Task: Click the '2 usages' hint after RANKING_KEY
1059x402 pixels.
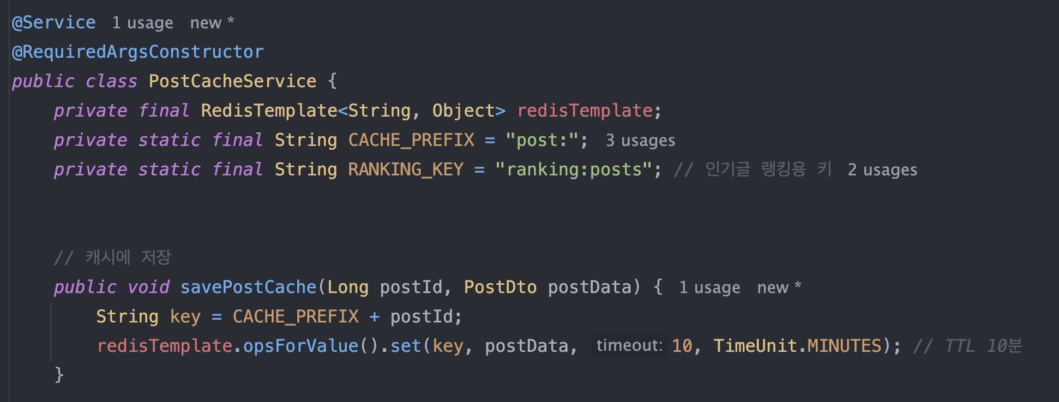Action: tap(882, 170)
